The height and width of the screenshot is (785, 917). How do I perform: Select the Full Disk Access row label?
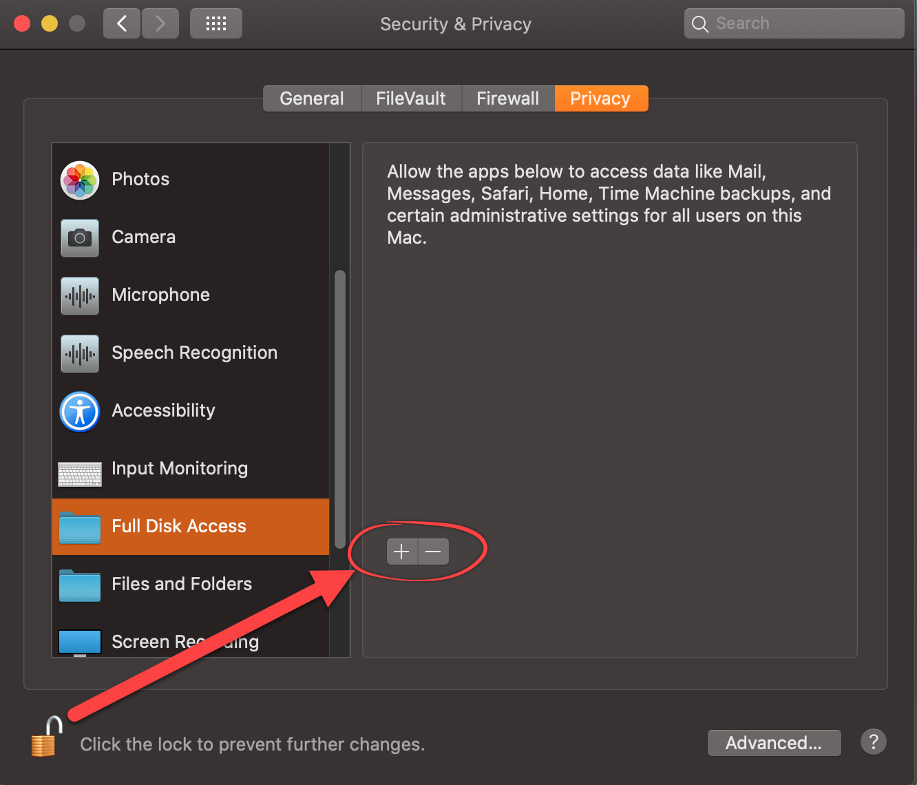[x=179, y=526]
